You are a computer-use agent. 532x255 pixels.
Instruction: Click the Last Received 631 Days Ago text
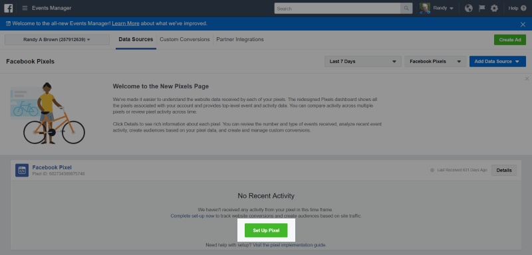click(462, 171)
